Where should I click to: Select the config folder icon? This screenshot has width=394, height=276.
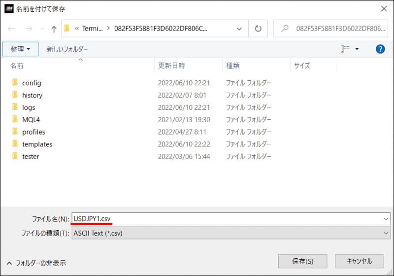pyautogui.click(x=15, y=83)
